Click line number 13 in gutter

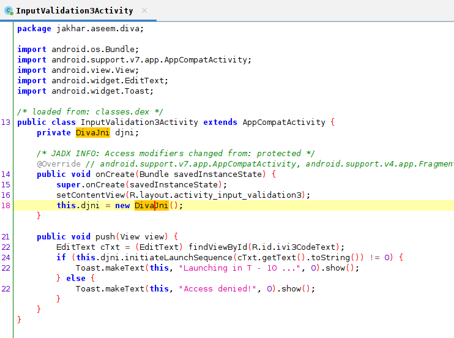tap(6, 122)
